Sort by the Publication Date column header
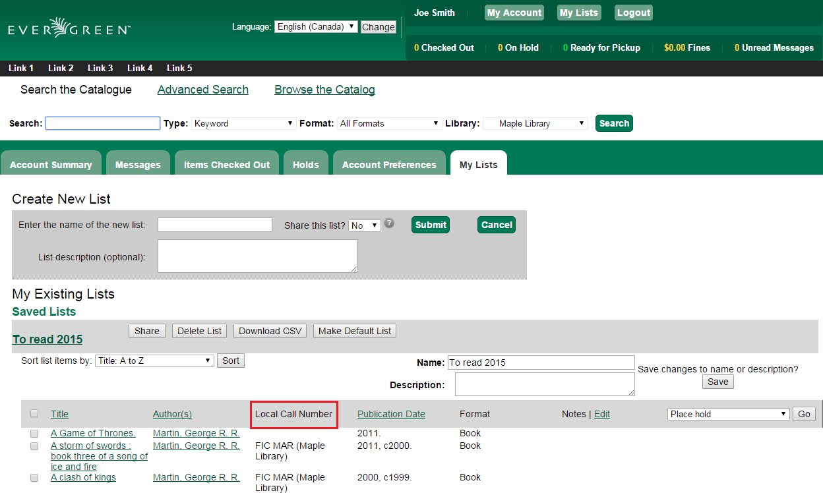This screenshot has width=823, height=493. (x=391, y=414)
